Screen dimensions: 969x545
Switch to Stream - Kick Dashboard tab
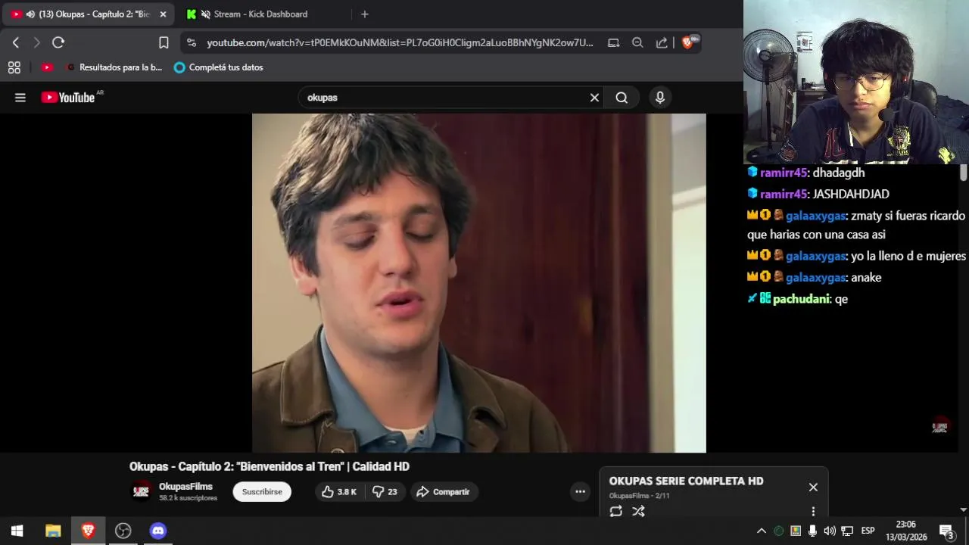click(260, 14)
